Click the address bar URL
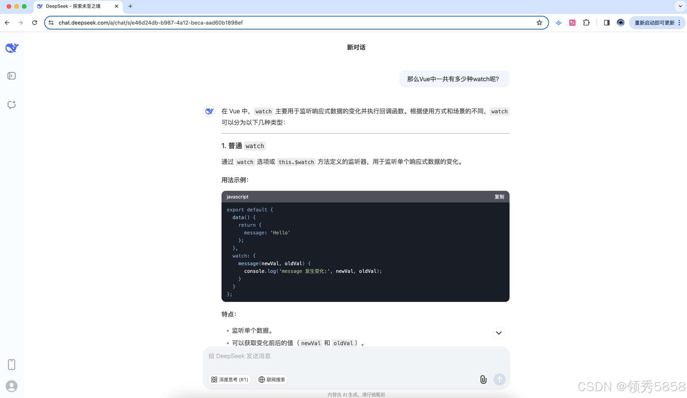 coord(151,23)
